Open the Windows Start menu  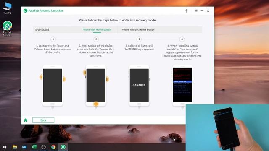pyautogui.click(x=5, y=147)
